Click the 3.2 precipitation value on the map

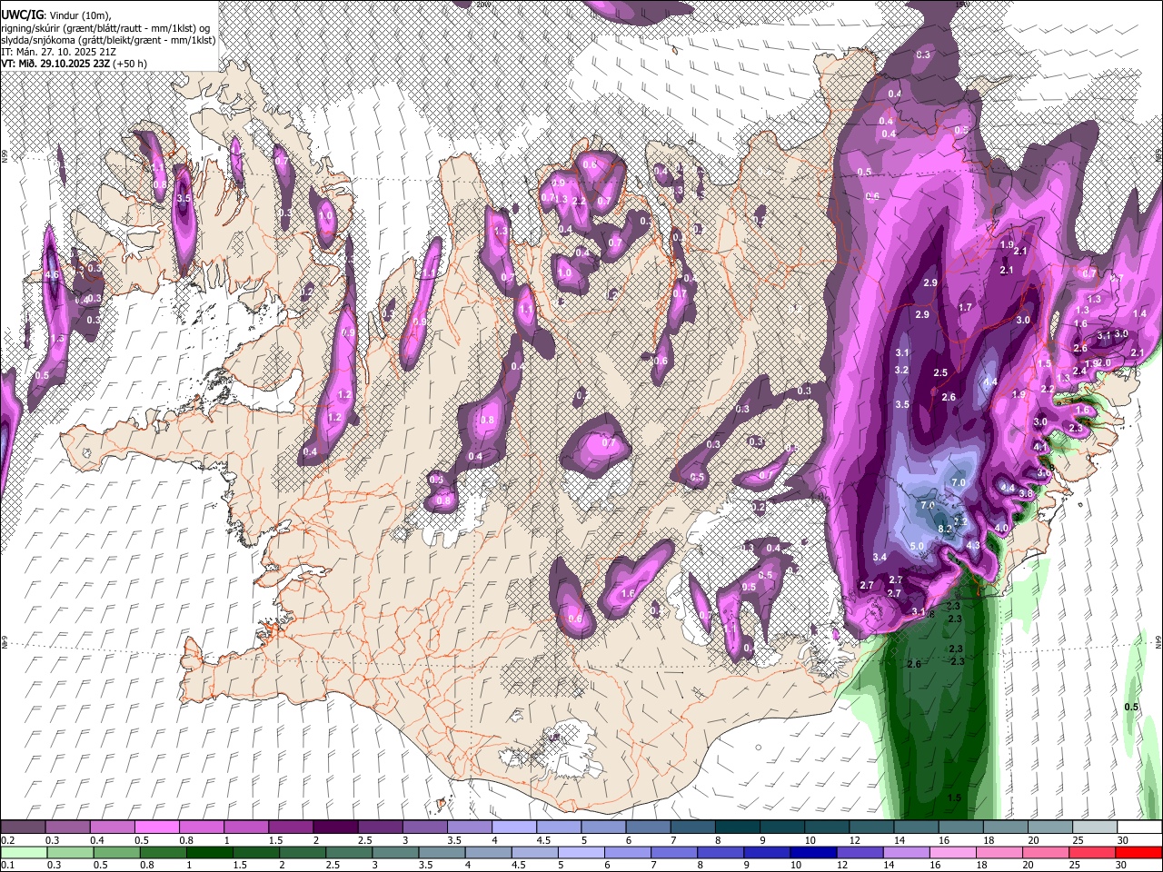(901, 370)
